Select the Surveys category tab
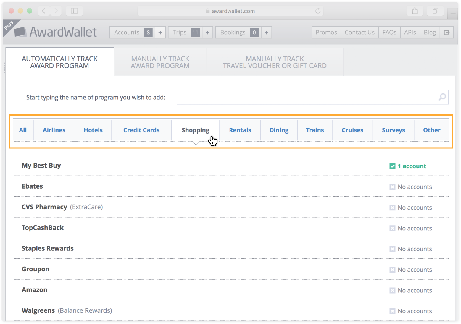 coord(393,130)
